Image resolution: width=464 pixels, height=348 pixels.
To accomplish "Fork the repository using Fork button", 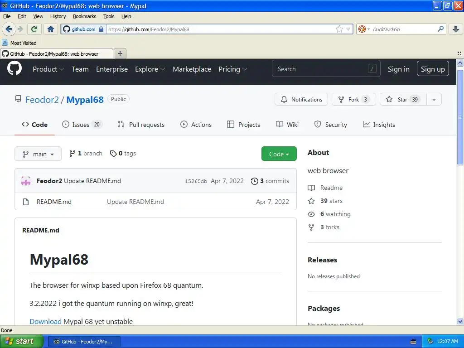I will [x=353, y=99].
